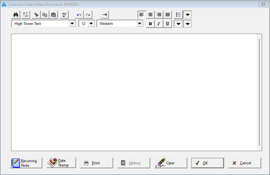Screen dimensions: 270x175
Task: Toggle bulleted list
Action: click(178, 15)
